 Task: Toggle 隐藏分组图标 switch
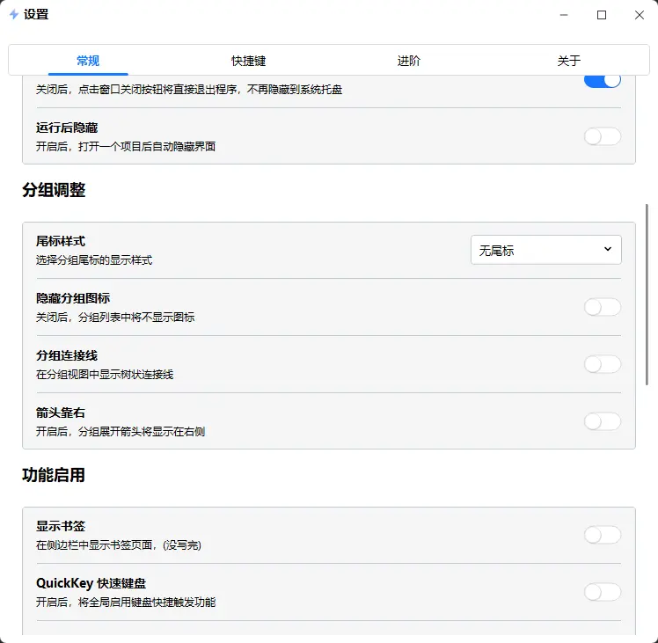pyautogui.click(x=603, y=307)
